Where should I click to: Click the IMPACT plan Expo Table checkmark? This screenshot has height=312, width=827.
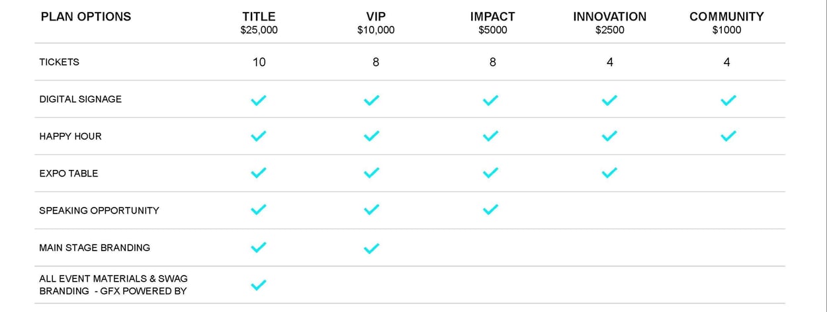pos(490,173)
